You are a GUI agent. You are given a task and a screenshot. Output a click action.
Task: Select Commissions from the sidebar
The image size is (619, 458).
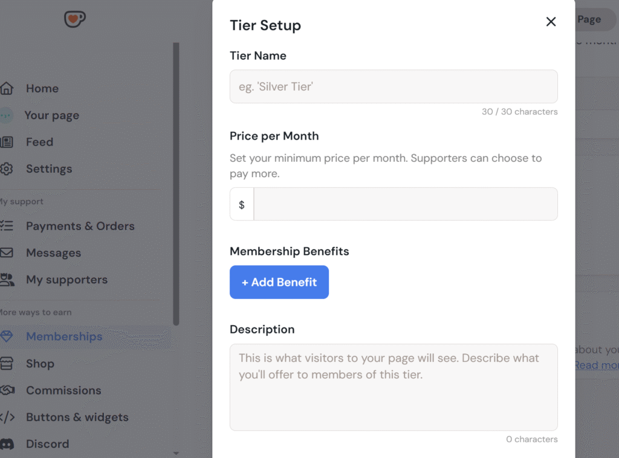click(x=63, y=390)
